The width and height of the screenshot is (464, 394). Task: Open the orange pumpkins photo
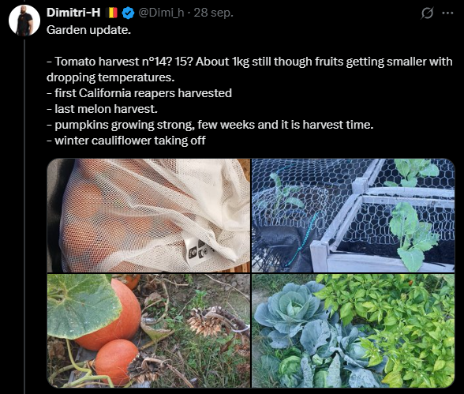click(148, 331)
